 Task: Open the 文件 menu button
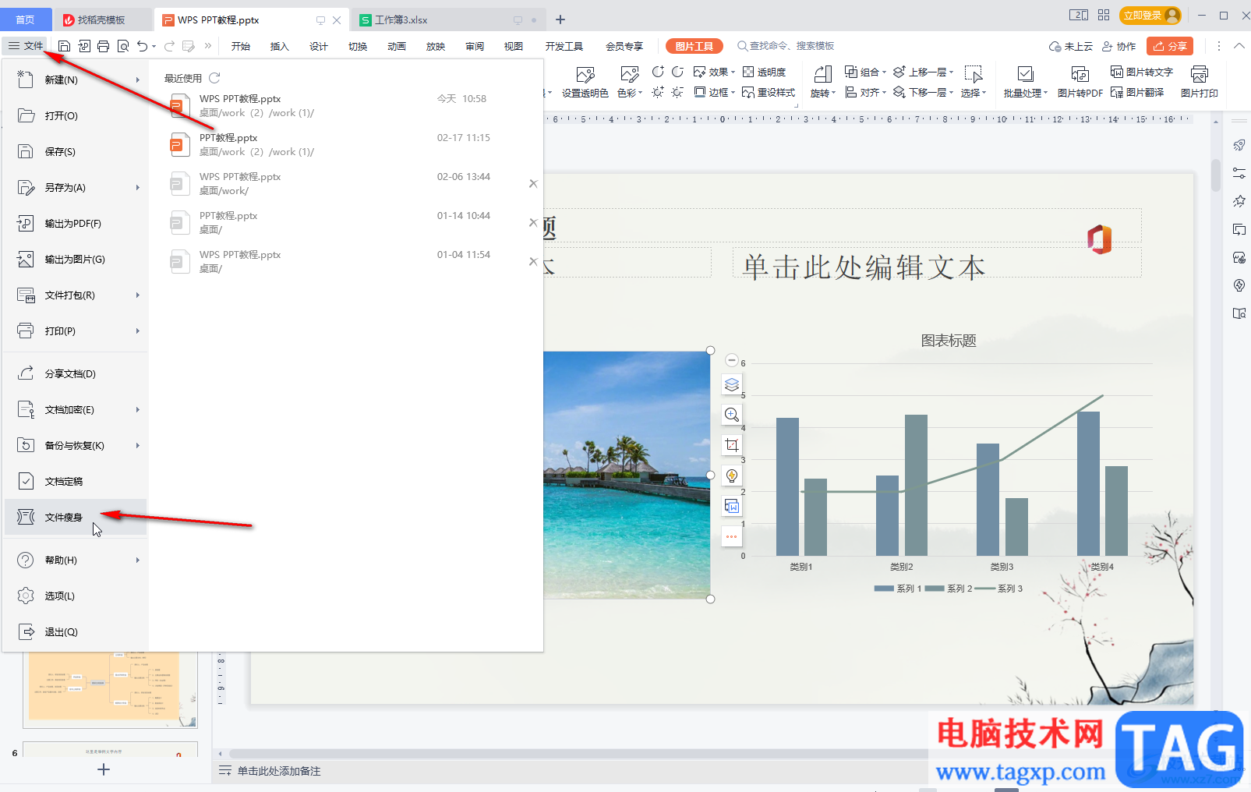coord(26,46)
